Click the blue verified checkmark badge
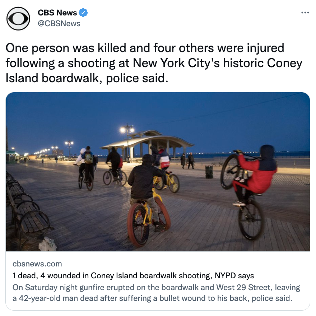 click(83, 13)
